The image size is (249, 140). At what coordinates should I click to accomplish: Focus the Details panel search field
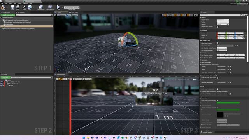coord(221,15)
